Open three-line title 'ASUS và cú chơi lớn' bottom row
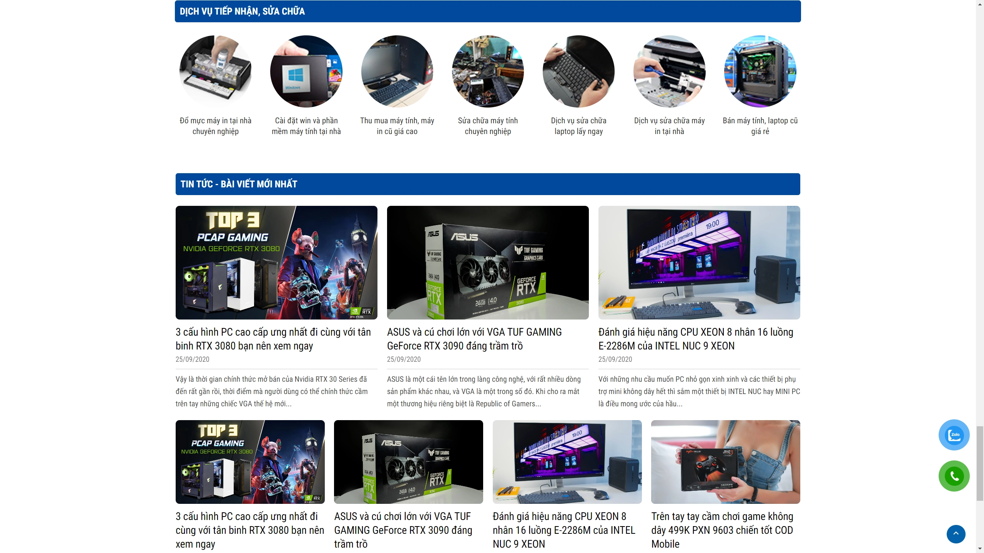The image size is (984, 553). click(x=404, y=530)
